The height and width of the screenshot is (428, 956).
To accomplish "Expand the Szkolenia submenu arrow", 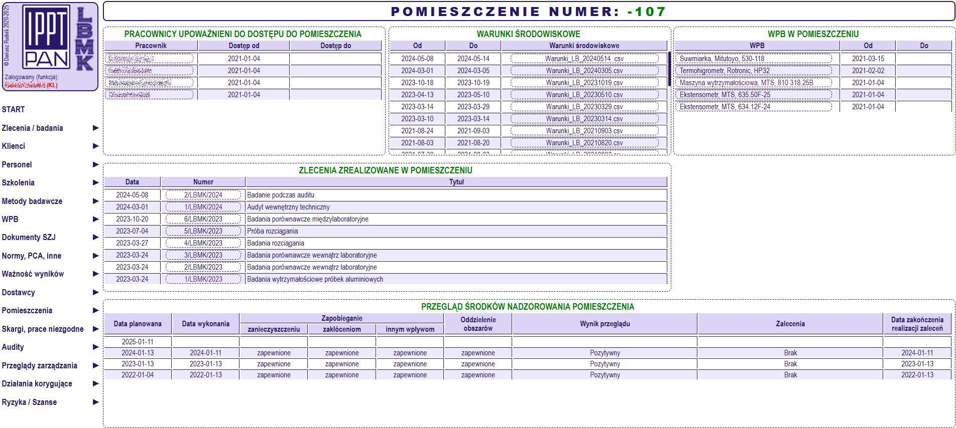I will pos(95,182).
